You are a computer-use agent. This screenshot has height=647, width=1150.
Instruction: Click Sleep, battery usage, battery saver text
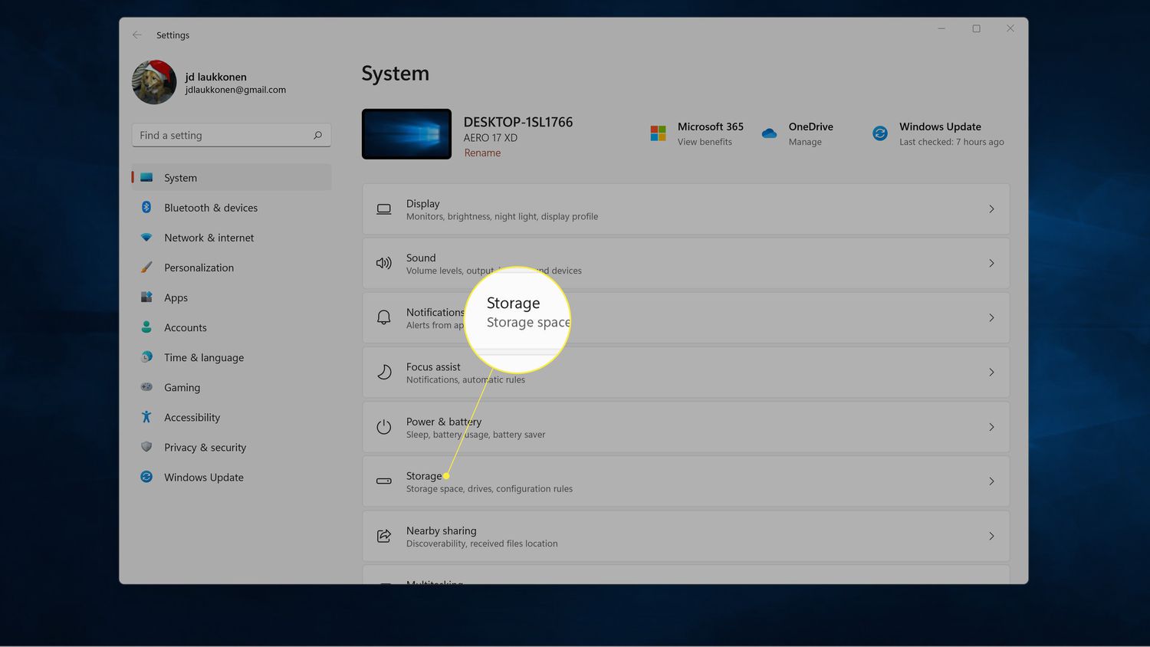[475, 435]
